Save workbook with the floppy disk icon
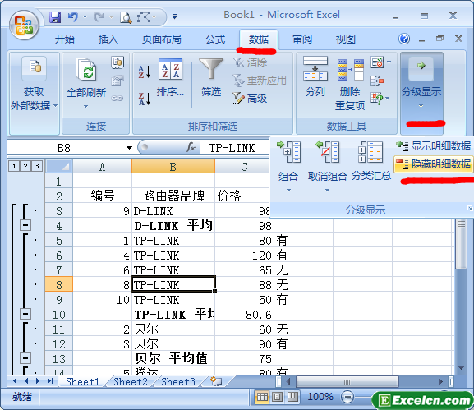Screen dimensions: 474x410 pos(55,17)
